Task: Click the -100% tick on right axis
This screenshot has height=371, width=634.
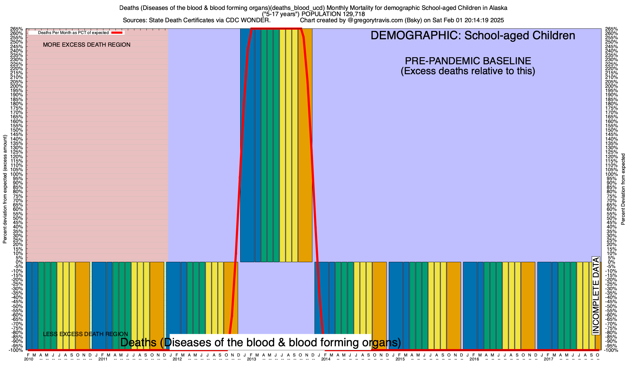Action: [x=611, y=350]
